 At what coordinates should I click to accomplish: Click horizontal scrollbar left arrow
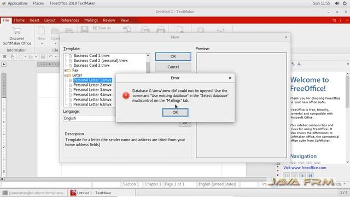pyautogui.click(x=2, y=179)
